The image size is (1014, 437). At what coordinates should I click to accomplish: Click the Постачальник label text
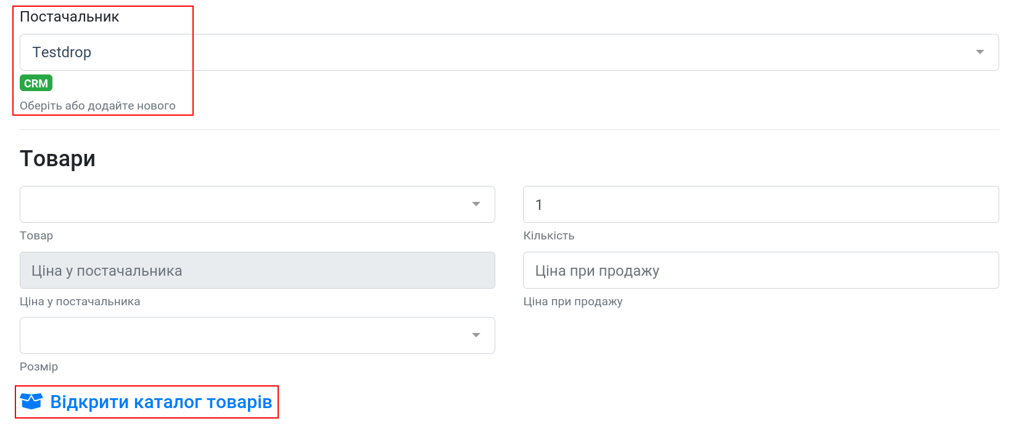tap(69, 17)
